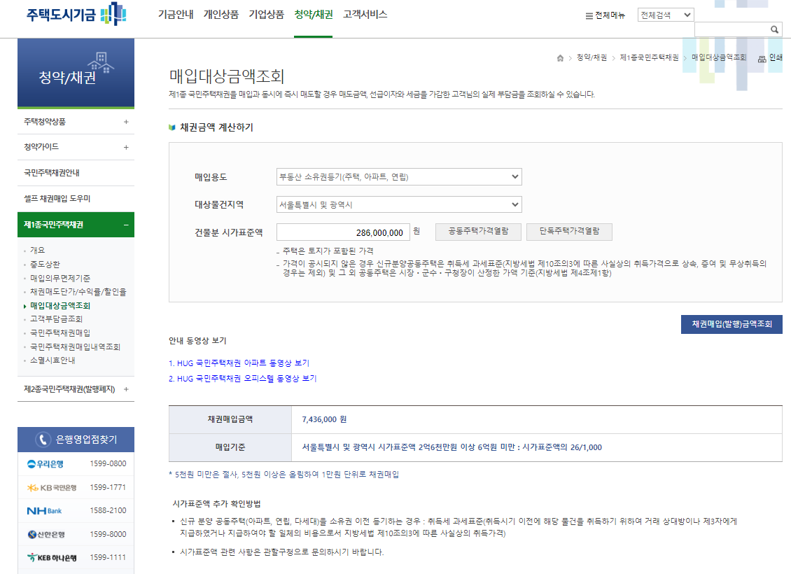Click the 채권매입(발행)금액조회 button

tap(731, 324)
